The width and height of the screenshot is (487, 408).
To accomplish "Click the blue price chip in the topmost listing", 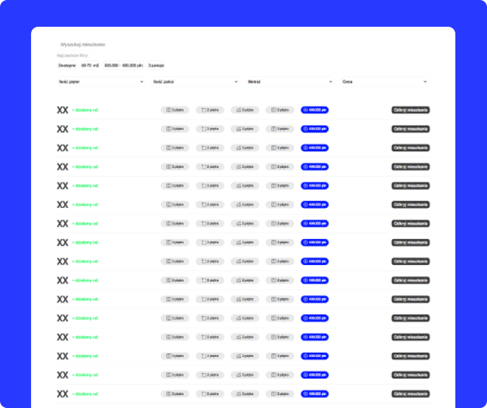I will [315, 110].
